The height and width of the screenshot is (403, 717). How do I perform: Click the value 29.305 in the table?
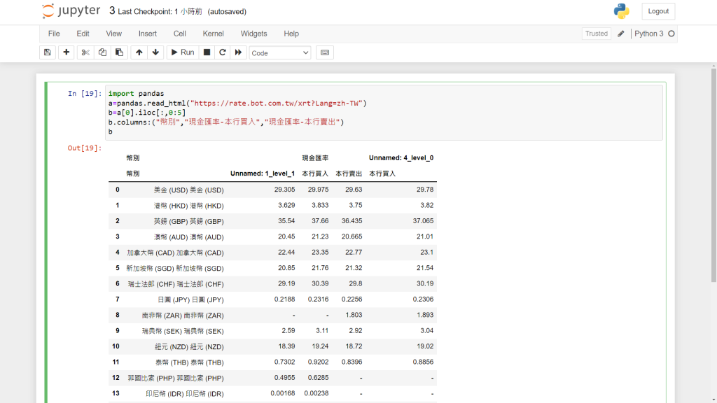coord(284,190)
